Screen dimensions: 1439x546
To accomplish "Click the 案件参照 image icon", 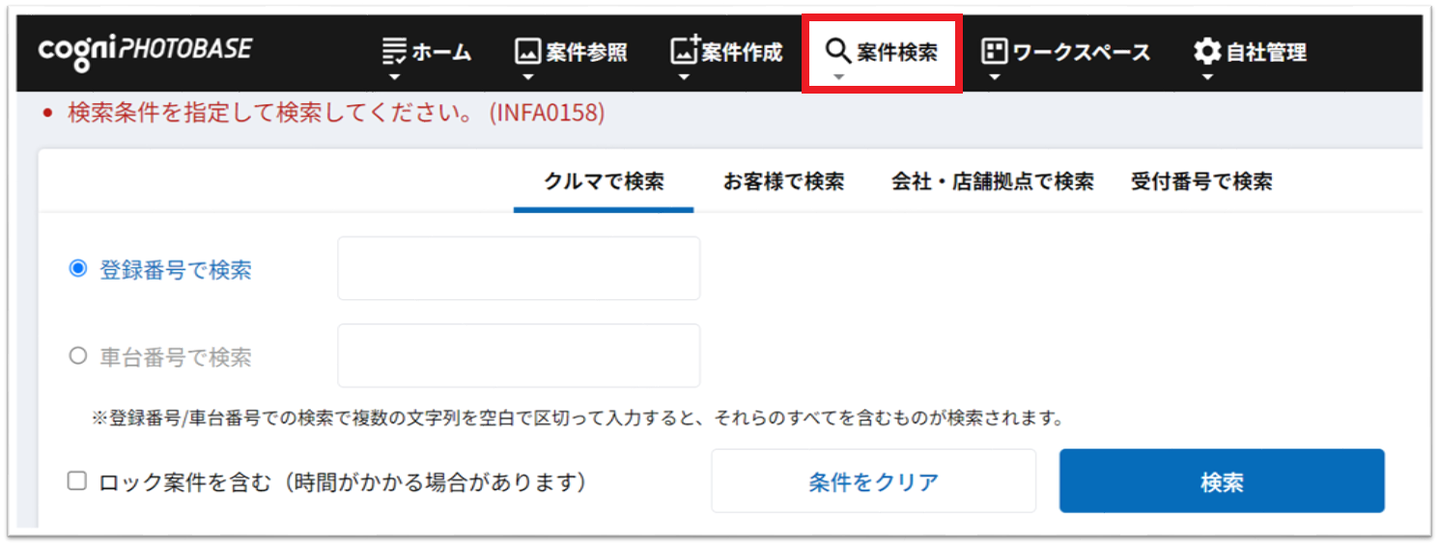I will (527, 52).
